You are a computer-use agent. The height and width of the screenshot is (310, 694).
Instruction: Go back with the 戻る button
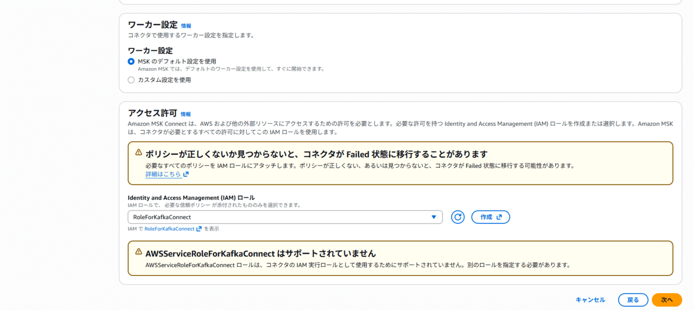tap(633, 300)
